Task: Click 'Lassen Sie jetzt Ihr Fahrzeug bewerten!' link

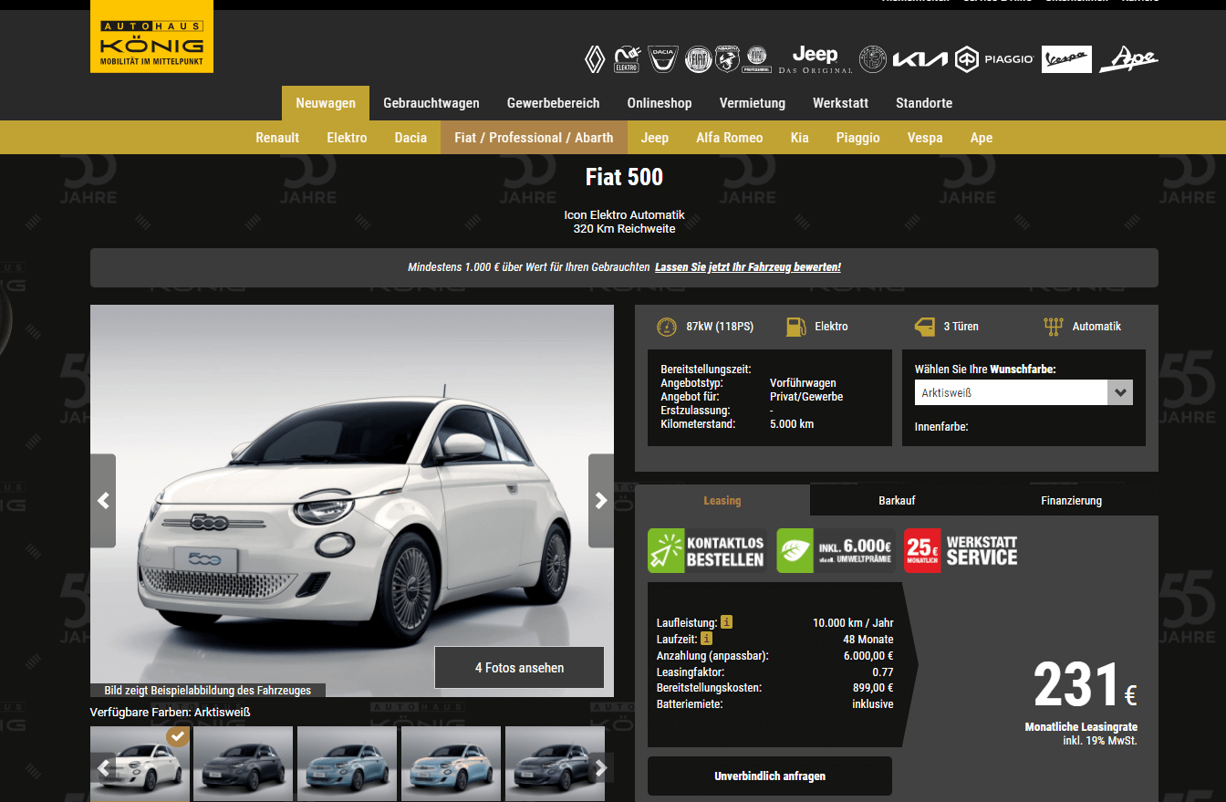Action: click(x=748, y=267)
